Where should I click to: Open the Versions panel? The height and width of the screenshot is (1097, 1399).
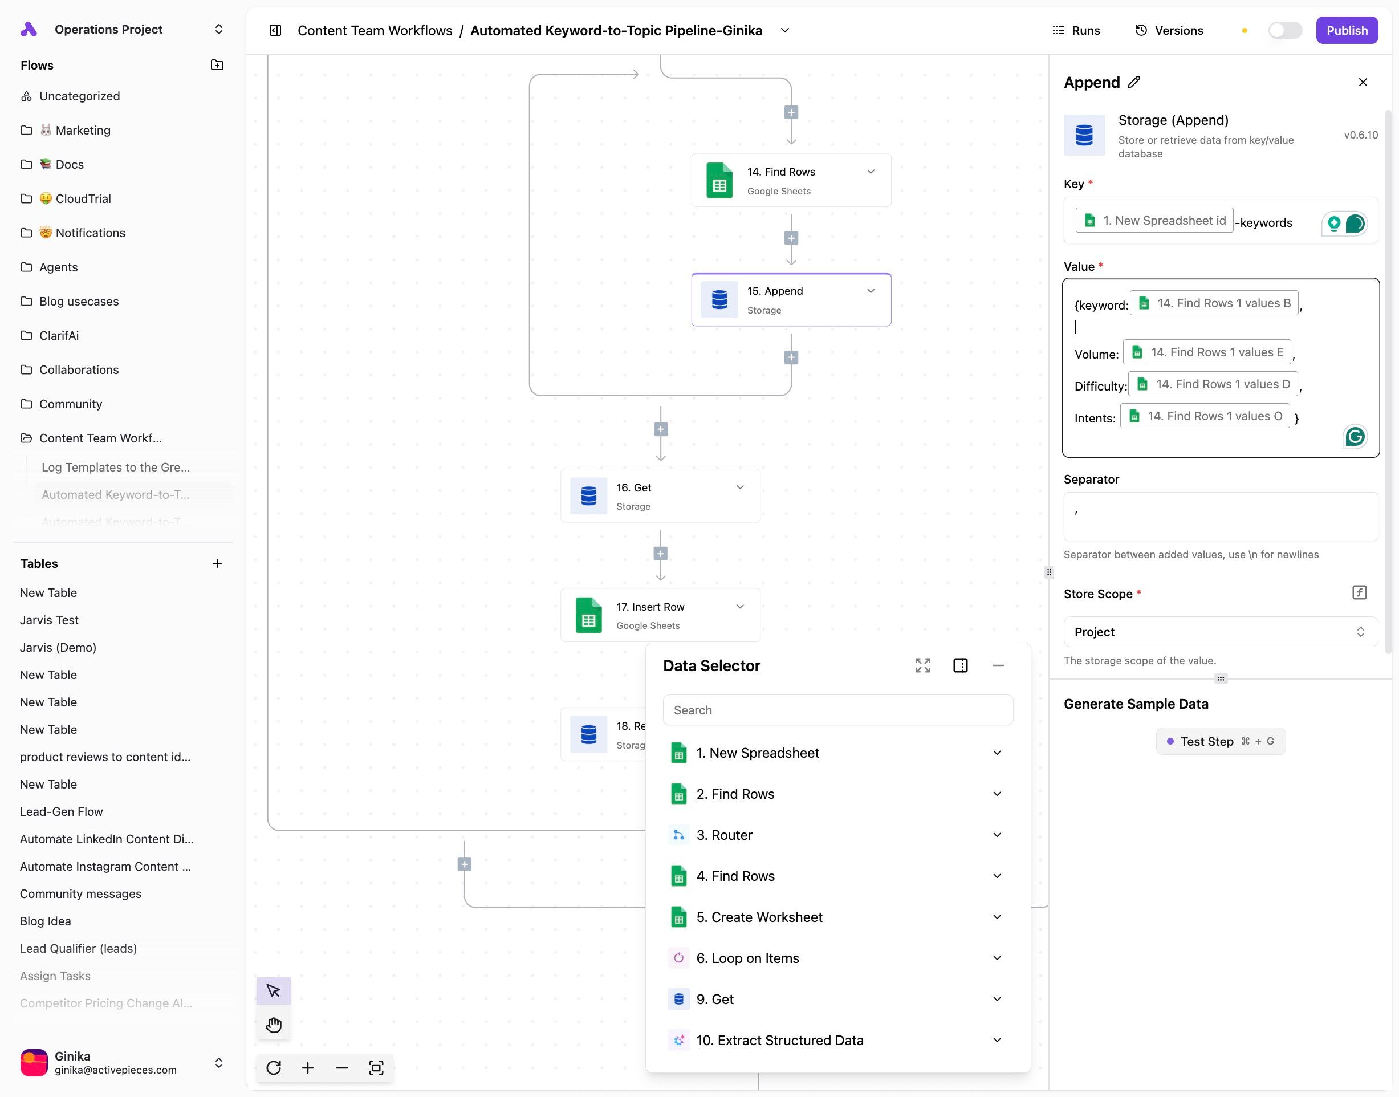[x=1169, y=30]
